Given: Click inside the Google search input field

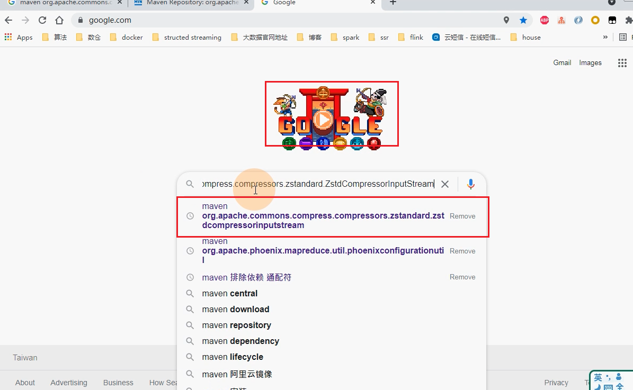Looking at the screenshot, I should pos(318,184).
